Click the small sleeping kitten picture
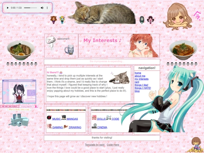The width and height of the screenshot is (204, 153). pyautogui.click(x=119, y=78)
